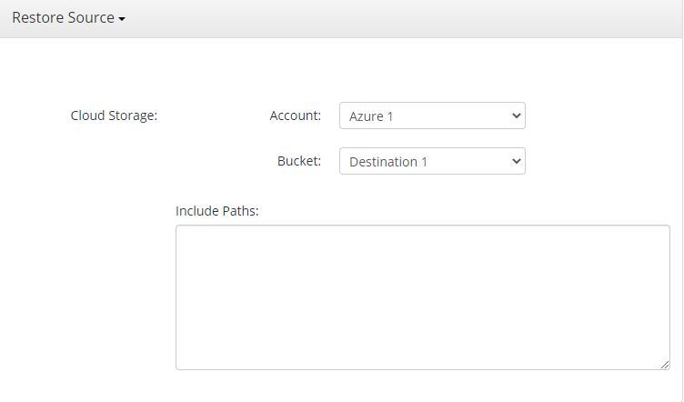Click the gray Restore Source header bar
The width and height of the screenshot is (684, 402).
coord(341,19)
